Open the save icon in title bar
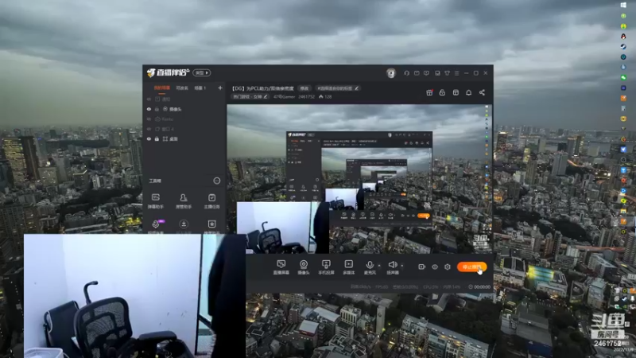 point(437,73)
